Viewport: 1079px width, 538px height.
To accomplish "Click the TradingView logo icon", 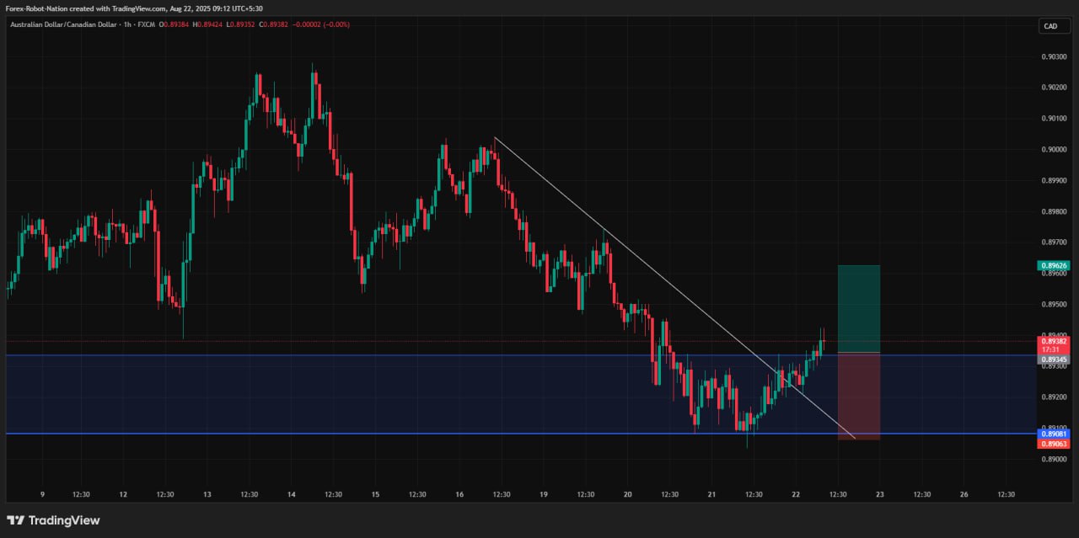I will click(16, 520).
